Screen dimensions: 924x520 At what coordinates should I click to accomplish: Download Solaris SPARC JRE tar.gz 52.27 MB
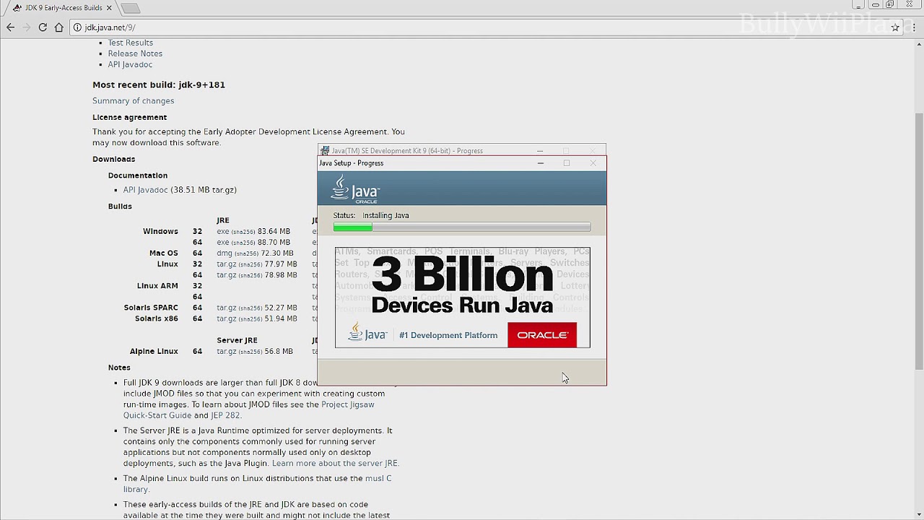pos(226,308)
